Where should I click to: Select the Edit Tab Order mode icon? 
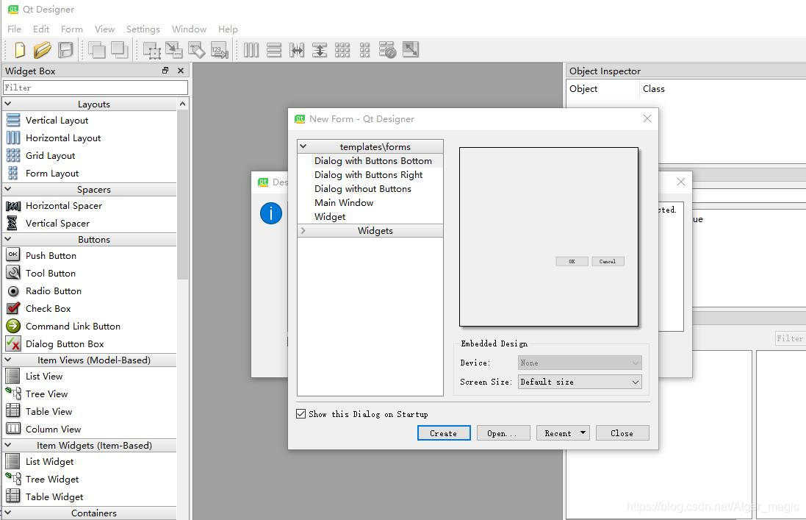(x=220, y=50)
